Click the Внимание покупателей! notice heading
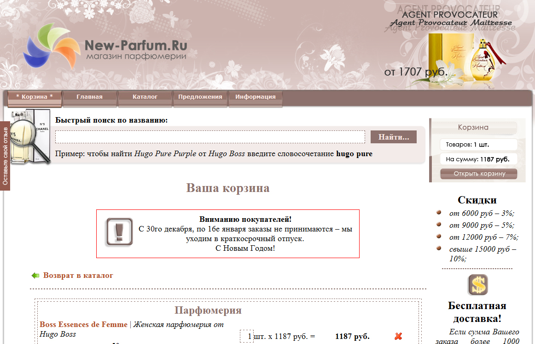The width and height of the screenshot is (535, 344). click(x=245, y=220)
